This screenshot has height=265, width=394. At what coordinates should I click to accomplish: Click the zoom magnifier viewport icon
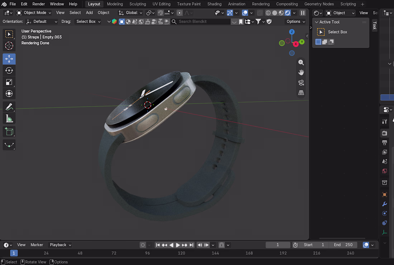point(301,63)
